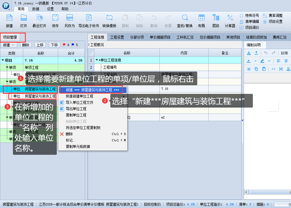Click the 工程编号 content cell
The image size is (291, 208).
[x=184, y=67]
